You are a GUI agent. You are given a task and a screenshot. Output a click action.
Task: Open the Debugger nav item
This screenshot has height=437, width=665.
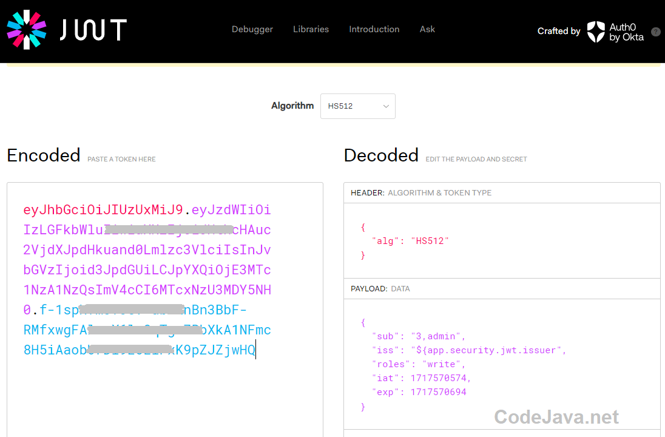click(x=252, y=29)
